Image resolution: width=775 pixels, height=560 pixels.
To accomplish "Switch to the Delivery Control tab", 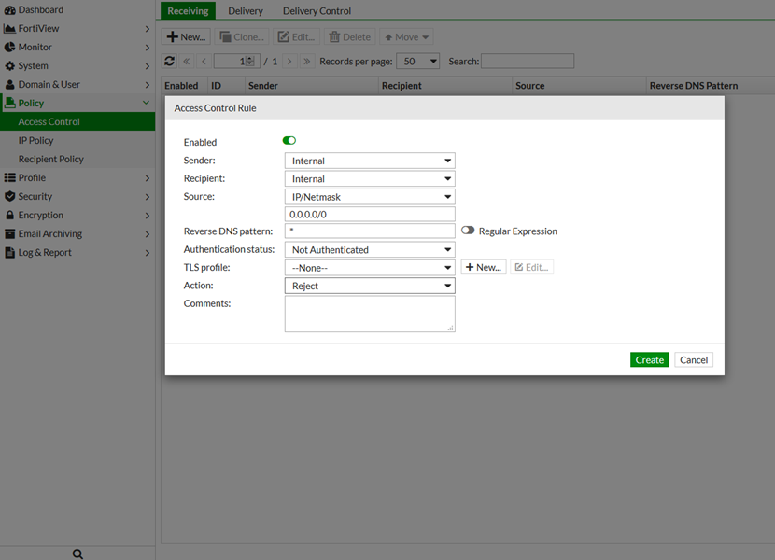I will point(317,11).
